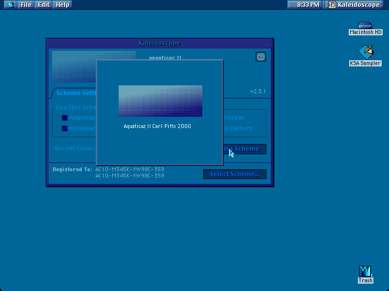Select the Trash icon
This screenshot has width=389, height=291.
(x=365, y=274)
